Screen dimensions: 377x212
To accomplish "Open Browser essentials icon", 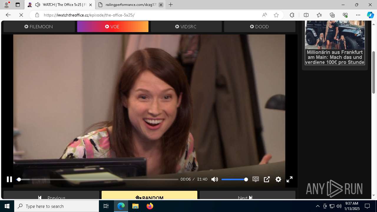I will 345,15.
